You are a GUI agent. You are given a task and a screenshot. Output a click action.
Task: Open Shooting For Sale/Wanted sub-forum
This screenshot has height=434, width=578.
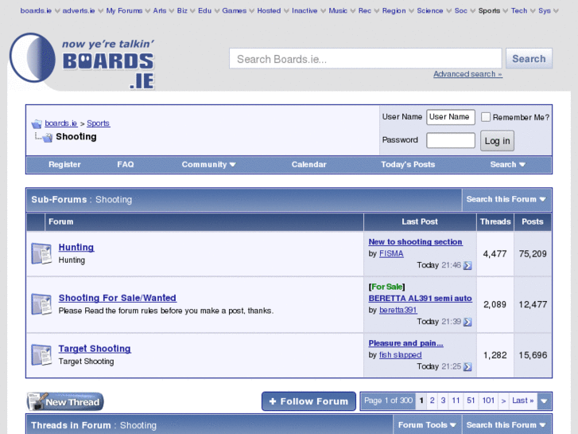[x=117, y=298]
